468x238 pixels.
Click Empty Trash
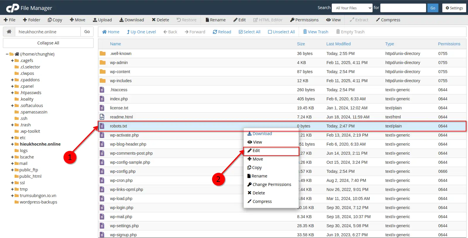350,32
